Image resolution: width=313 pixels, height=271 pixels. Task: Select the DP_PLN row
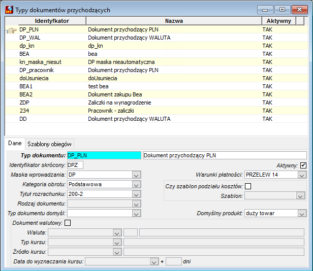pos(156,29)
